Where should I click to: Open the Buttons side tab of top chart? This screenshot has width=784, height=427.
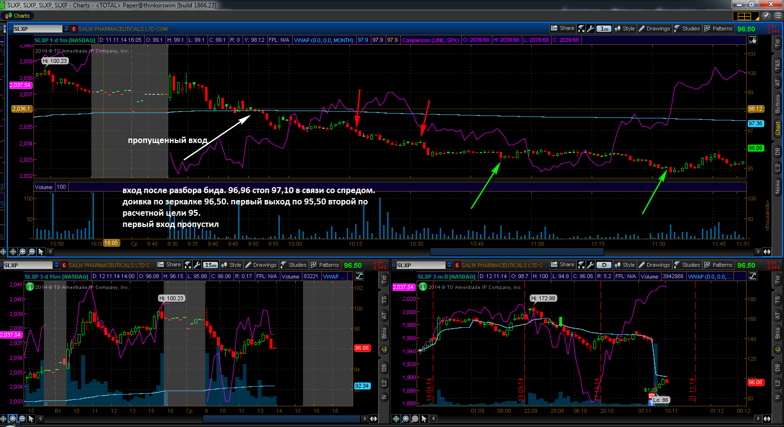[778, 105]
